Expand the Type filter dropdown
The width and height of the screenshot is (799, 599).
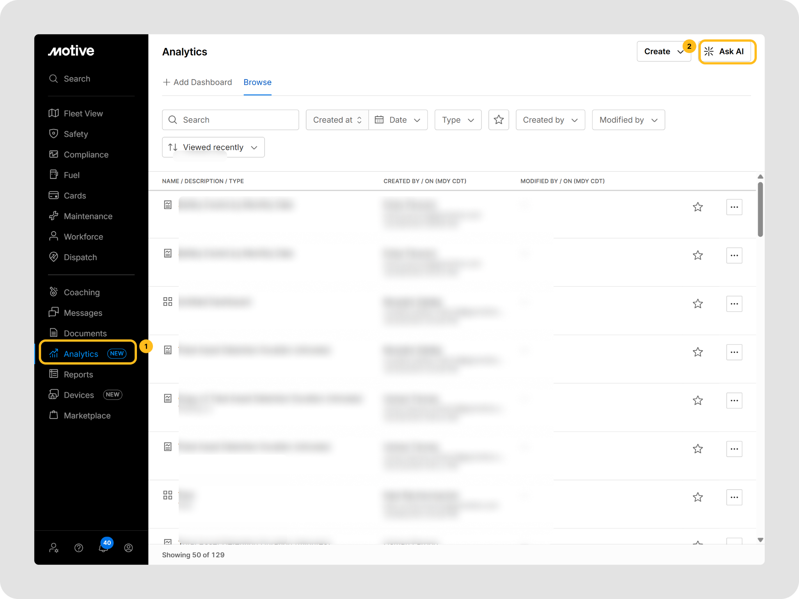pyautogui.click(x=458, y=120)
